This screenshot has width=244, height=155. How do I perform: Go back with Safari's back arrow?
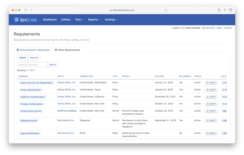[26, 10]
